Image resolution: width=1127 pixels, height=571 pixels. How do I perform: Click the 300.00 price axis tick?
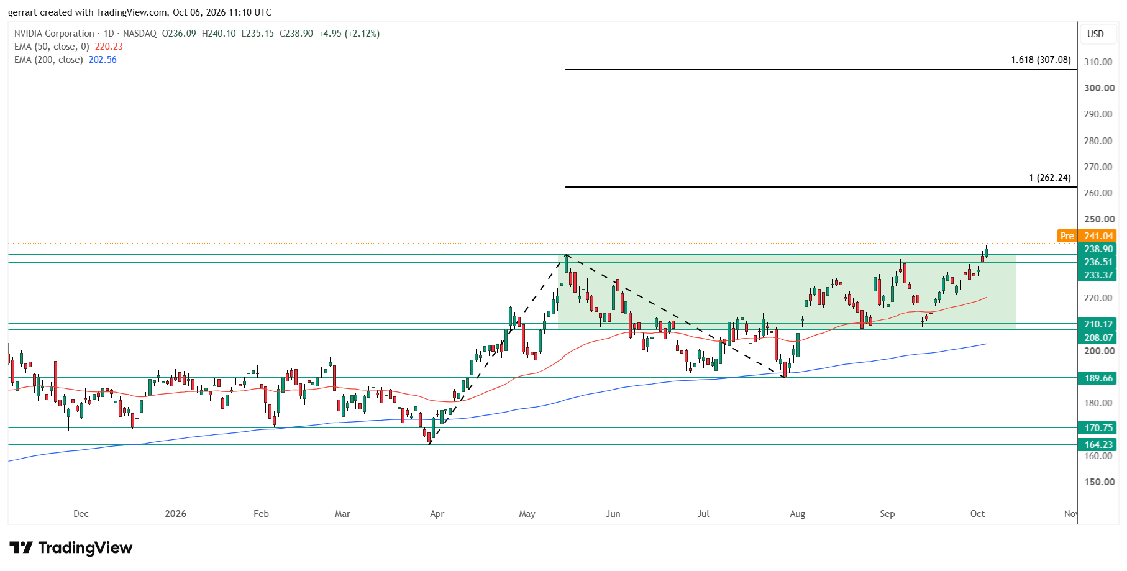click(1099, 88)
